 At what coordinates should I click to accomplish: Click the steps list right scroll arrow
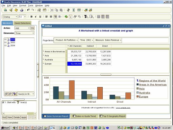pos(35,113)
